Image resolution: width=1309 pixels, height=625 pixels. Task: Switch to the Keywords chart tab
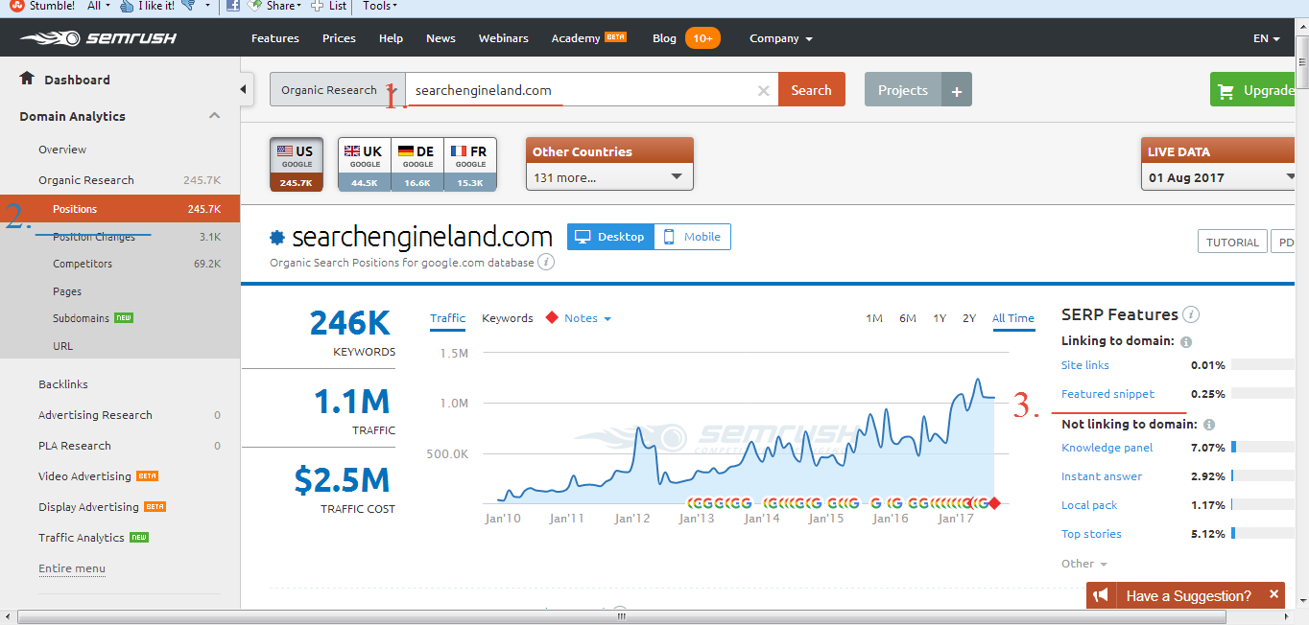tap(507, 318)
